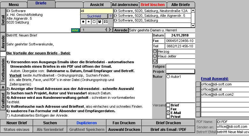Click the PDF Name field
249x136 pixels.
(233, 122)
